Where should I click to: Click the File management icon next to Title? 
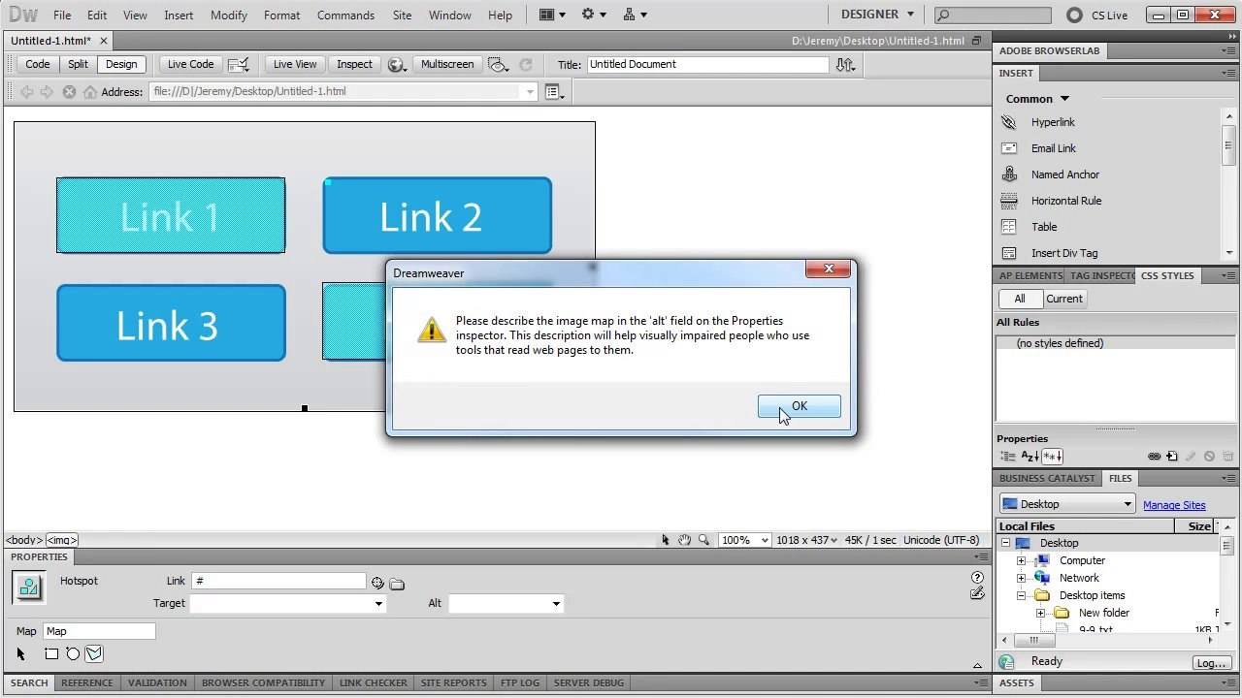[845, 64]
